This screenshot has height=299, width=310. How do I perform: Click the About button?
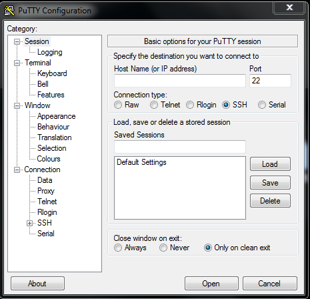pos(37,284)
